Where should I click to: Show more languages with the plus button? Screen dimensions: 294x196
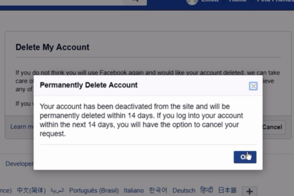[x=249, y=191]
